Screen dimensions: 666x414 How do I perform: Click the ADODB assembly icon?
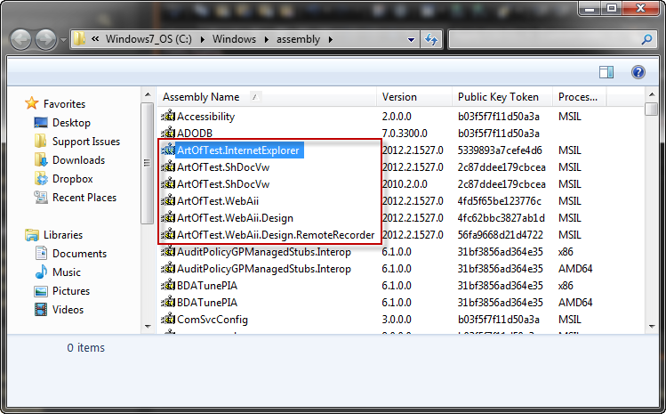point(167,133)
